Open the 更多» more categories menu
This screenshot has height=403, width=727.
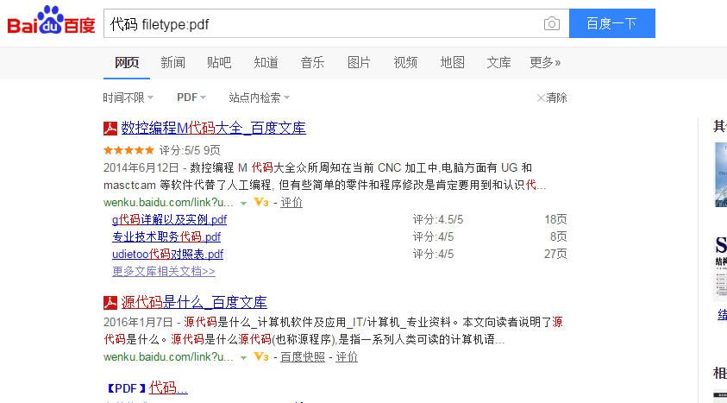545,63
